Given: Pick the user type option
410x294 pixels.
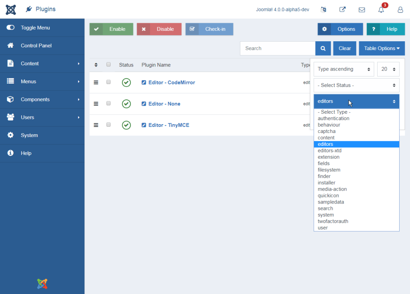Looking at the screenshot, I should [x=356, y=228].
